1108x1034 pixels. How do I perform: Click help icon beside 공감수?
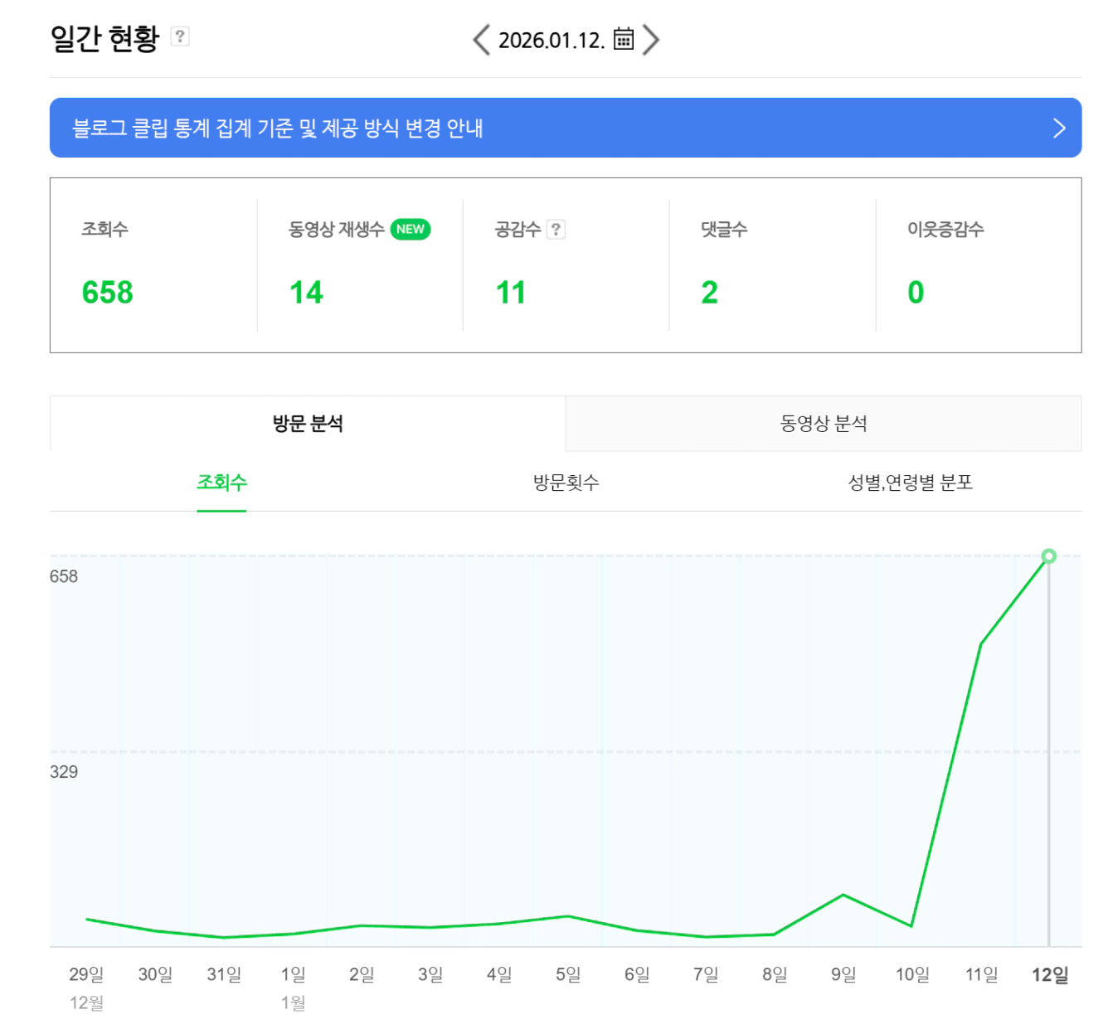(x=556, y=230)
